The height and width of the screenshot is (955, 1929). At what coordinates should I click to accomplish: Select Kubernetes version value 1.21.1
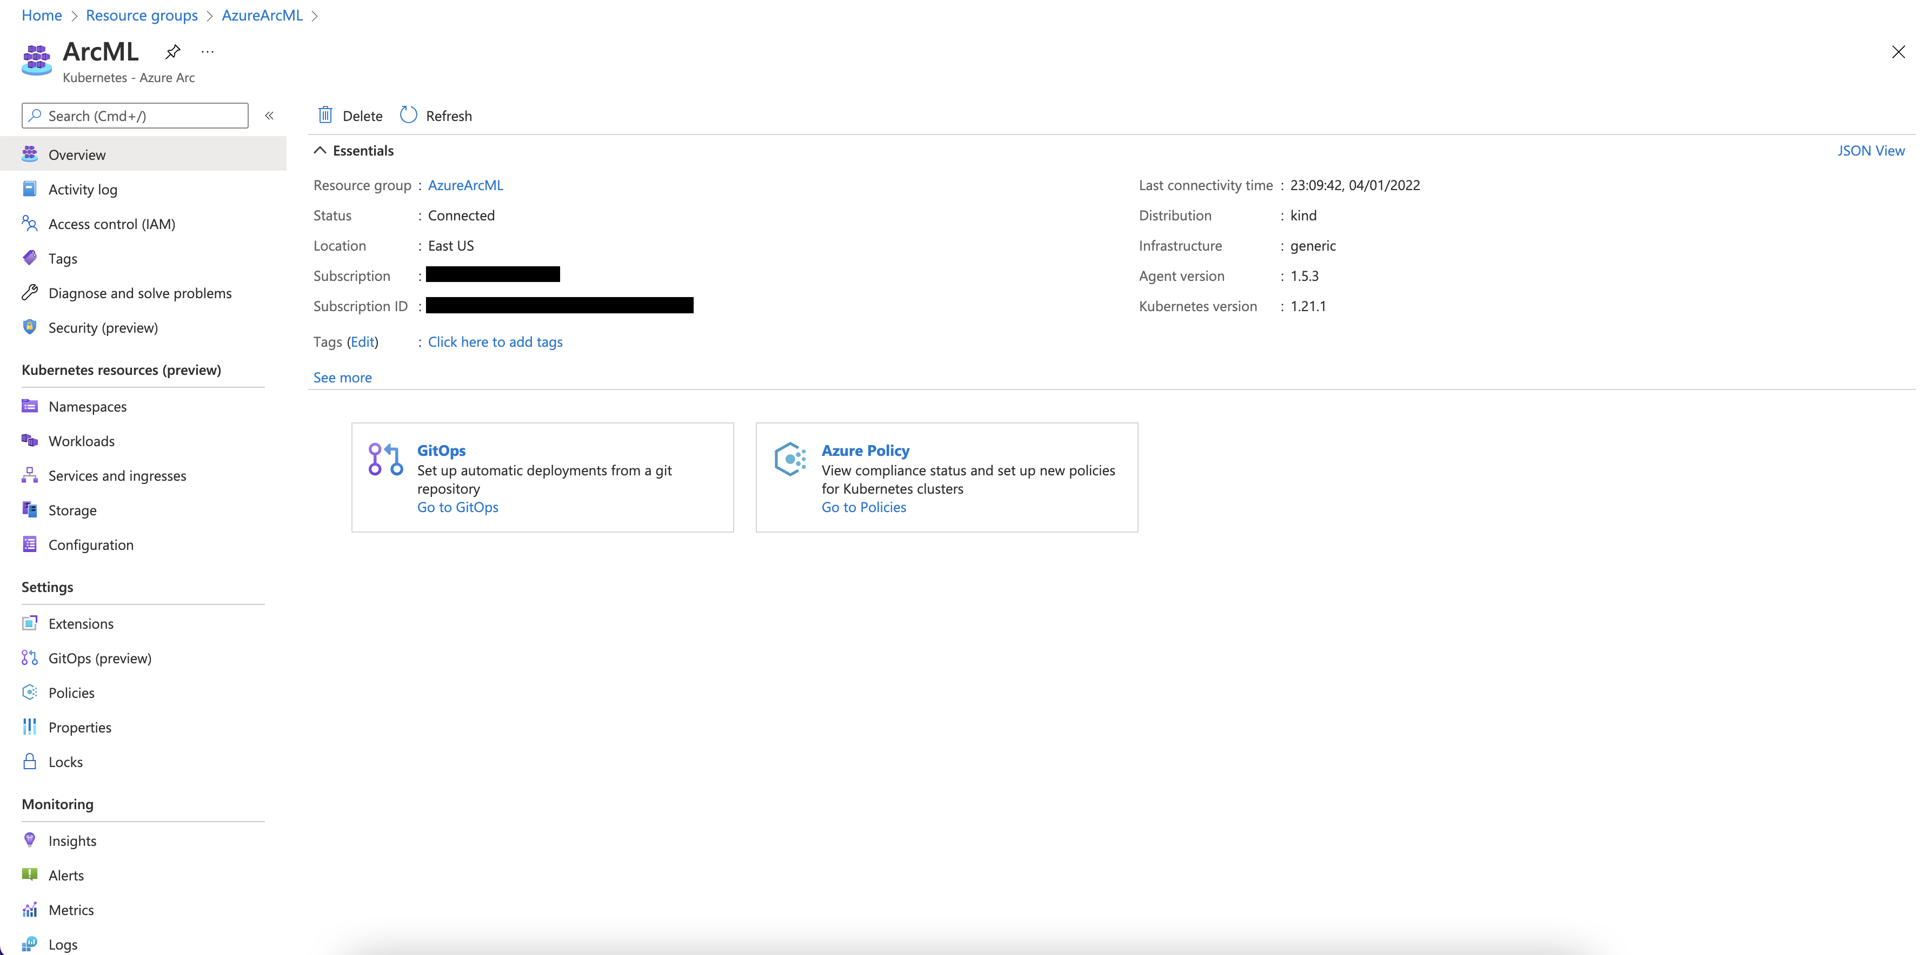[1307, 305]
